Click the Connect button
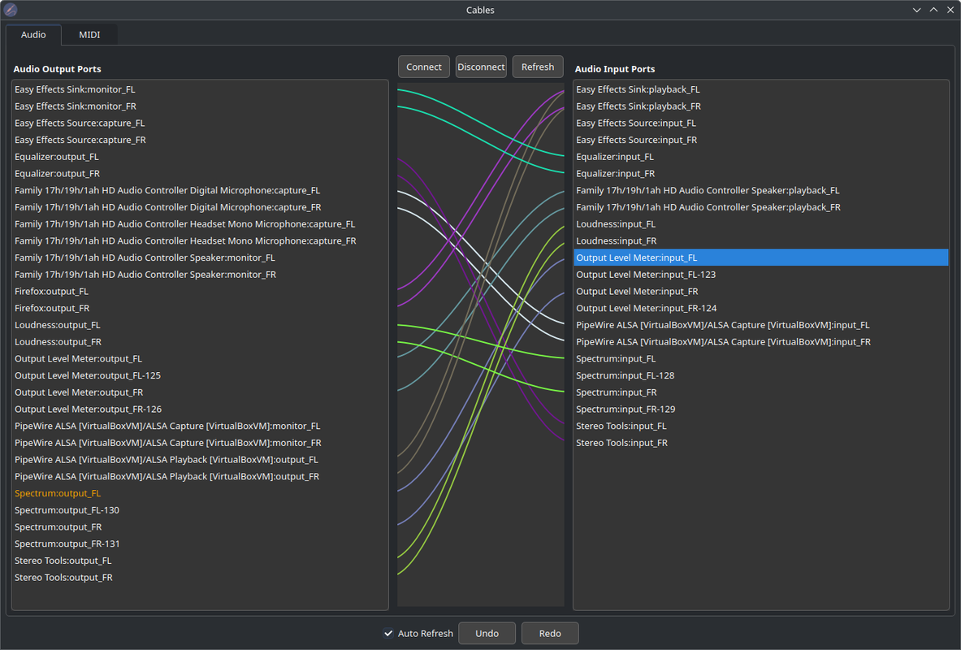The width and height of the screenshot is (961, 650). coord(423,67)
